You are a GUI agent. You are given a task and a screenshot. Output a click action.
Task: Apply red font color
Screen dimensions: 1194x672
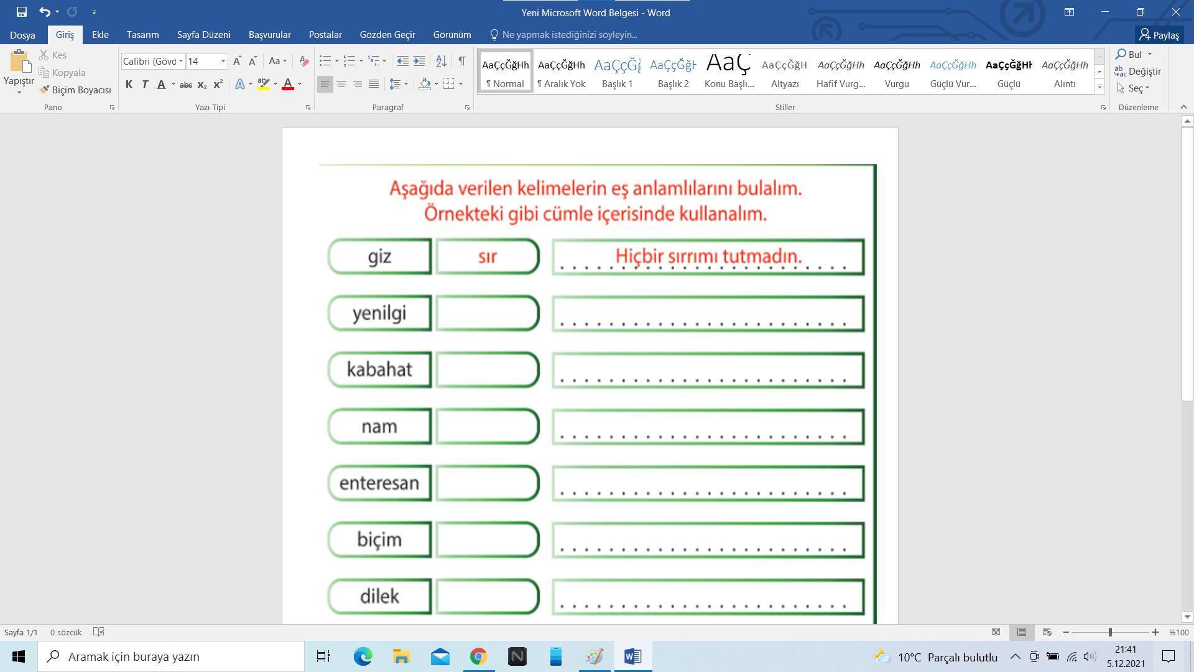[288, 84]
